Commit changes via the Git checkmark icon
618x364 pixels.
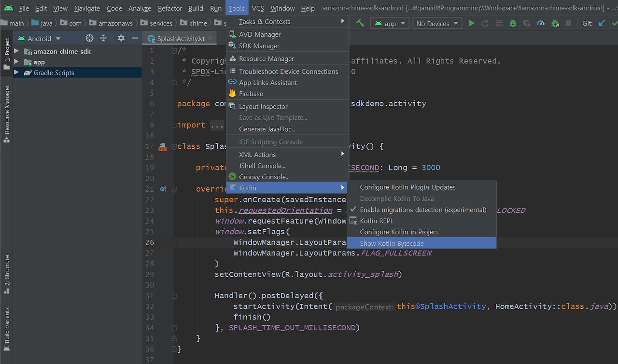pyautogui.click(x=614, y=22)
